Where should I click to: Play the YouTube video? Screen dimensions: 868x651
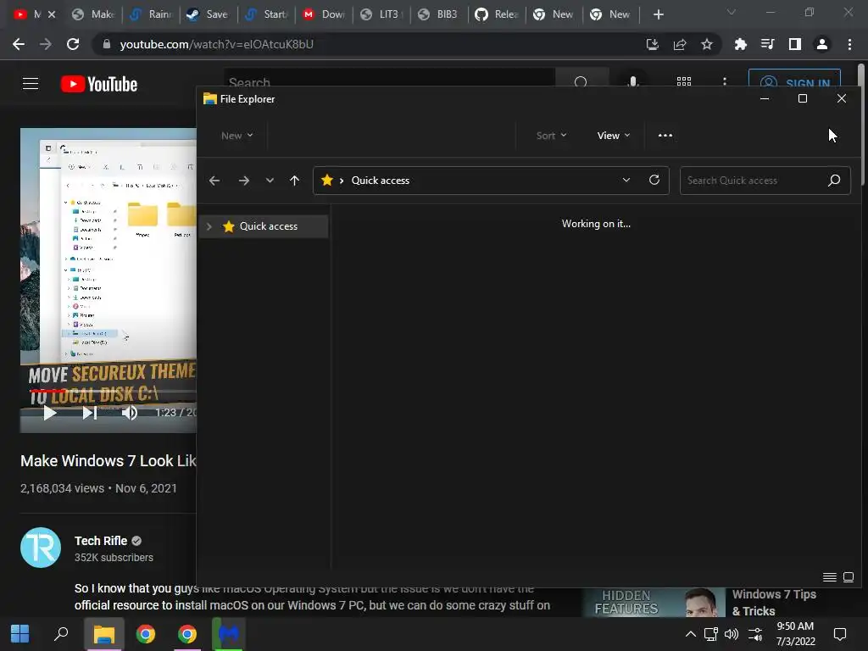tap(50, 413)
